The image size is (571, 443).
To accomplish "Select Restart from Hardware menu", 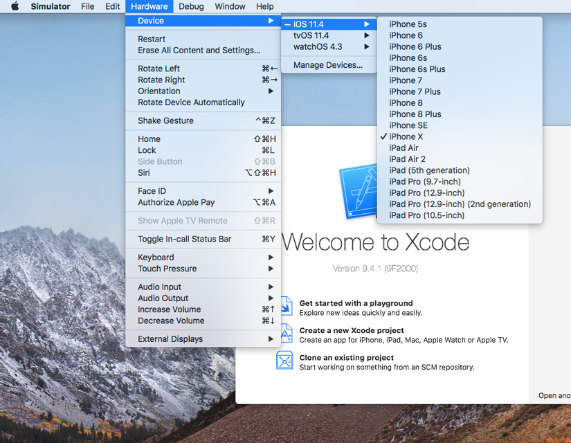I will click(203, 39).
